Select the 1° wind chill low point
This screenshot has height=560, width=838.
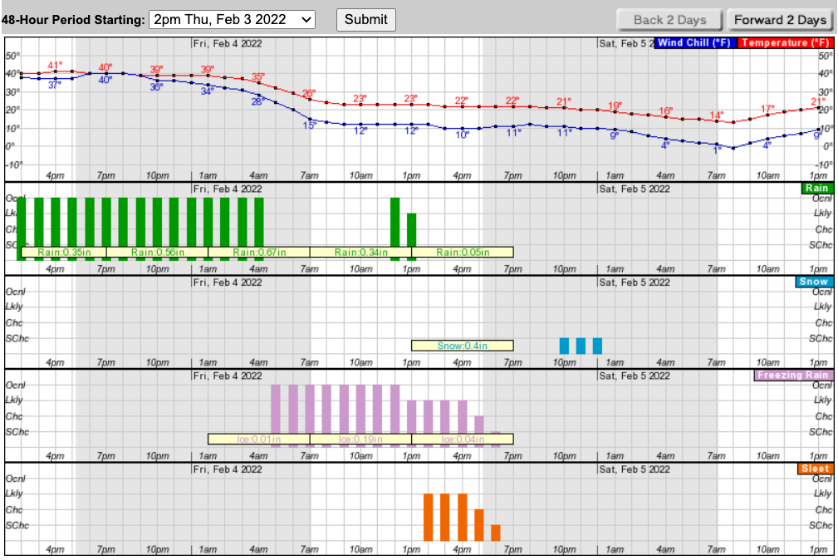click(717, 150)
